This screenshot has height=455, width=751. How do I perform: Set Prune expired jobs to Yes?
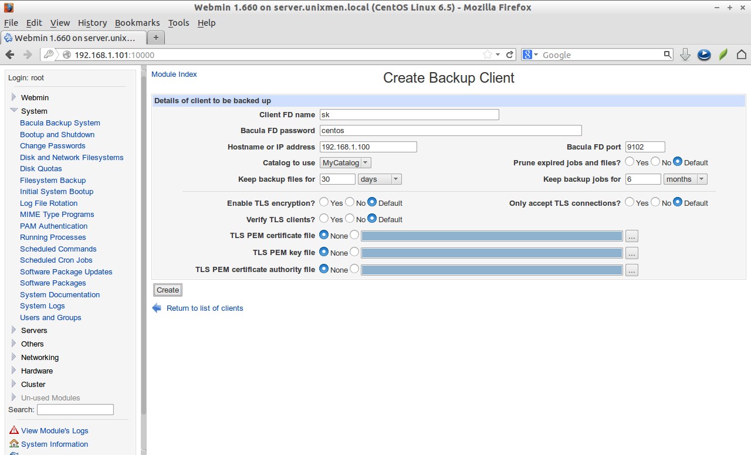click(x=630, y=161)
